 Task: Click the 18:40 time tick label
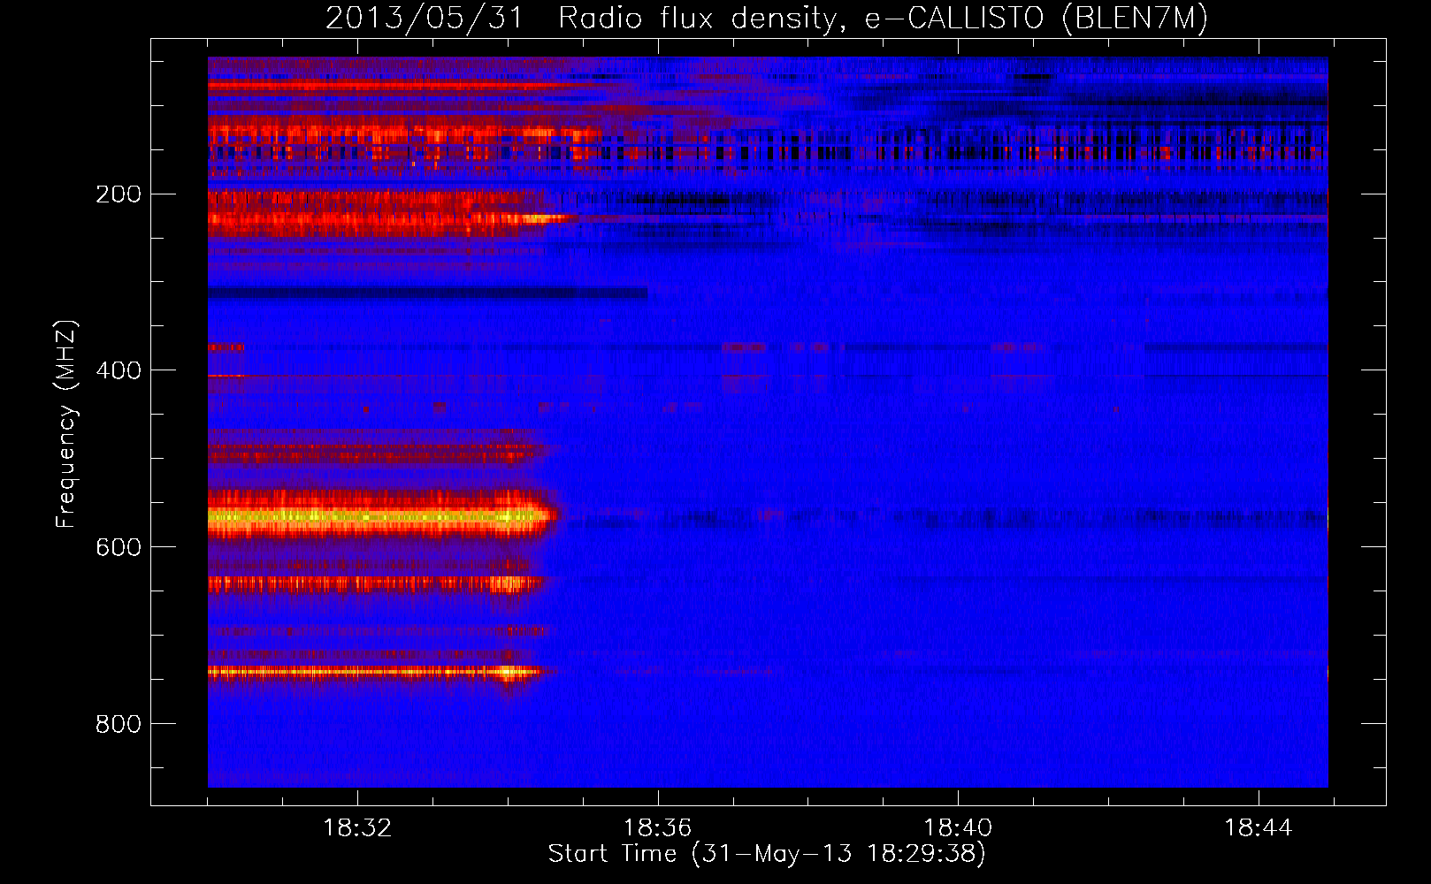pos(958,828)
